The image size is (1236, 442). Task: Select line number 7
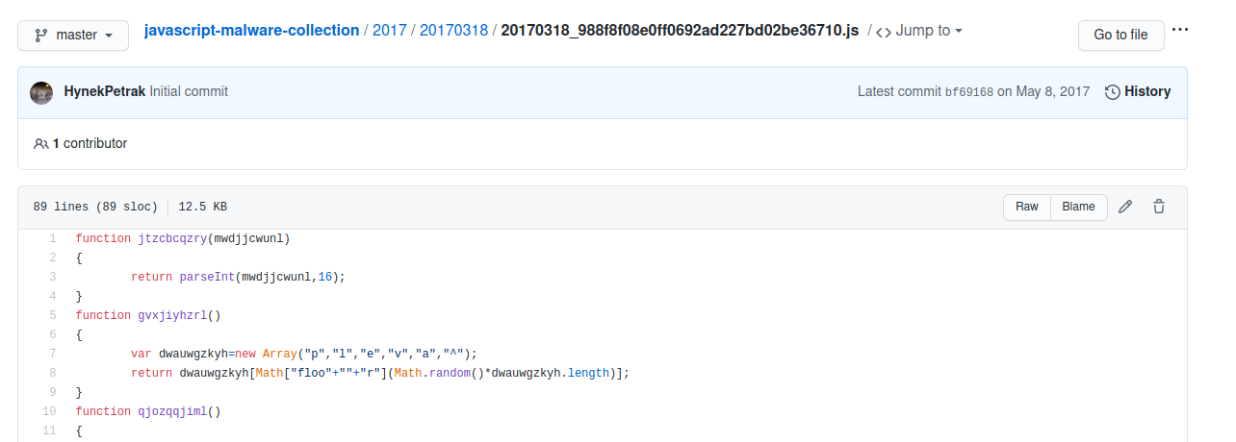click(53, 354)
